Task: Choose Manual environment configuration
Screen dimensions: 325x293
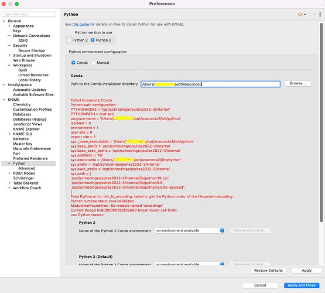Action: 94,63
